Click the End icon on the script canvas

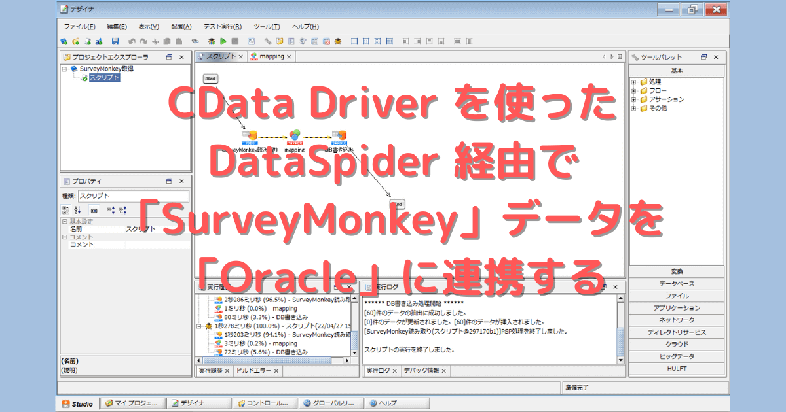(398, 203)
